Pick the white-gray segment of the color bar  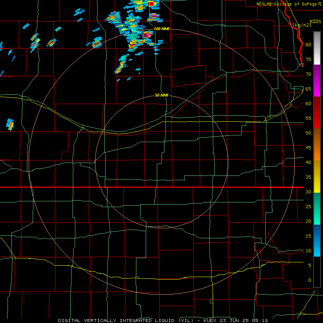point(317,48)
